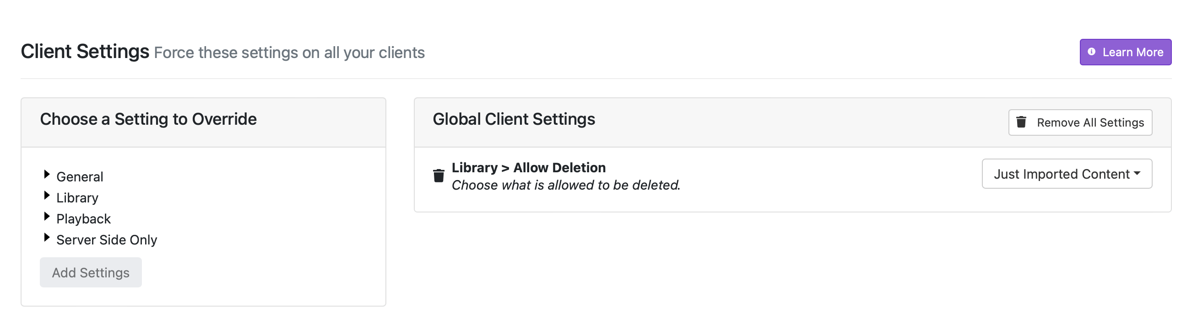Click the Choose a Setting to Override header
This screenshot has width=1192, height=329.
(147, 118)
